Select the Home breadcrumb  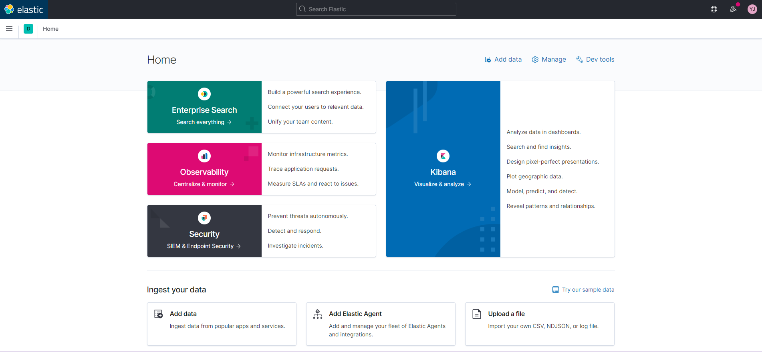pyautogui.click(x=50, y=29)
